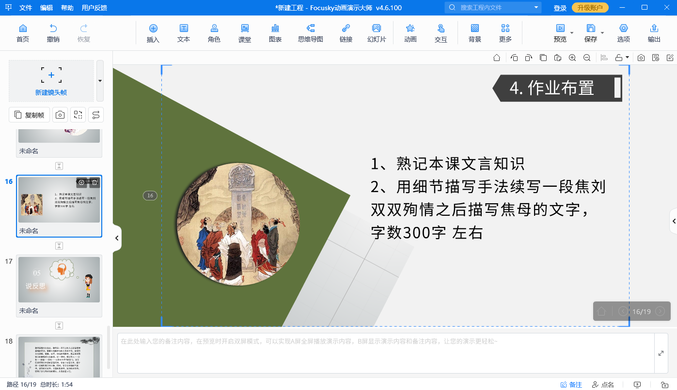Expand the notes area to fullscreen

[661, 353]
